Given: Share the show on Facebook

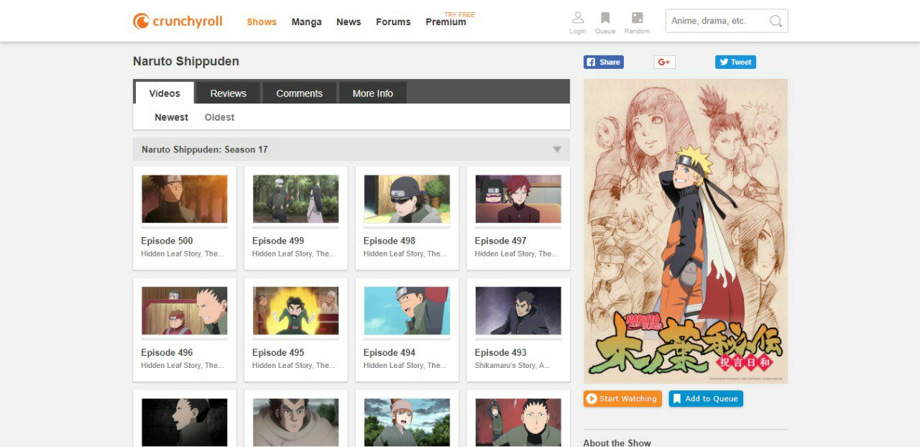Looking at the screenshot, I should pos(604,63).
